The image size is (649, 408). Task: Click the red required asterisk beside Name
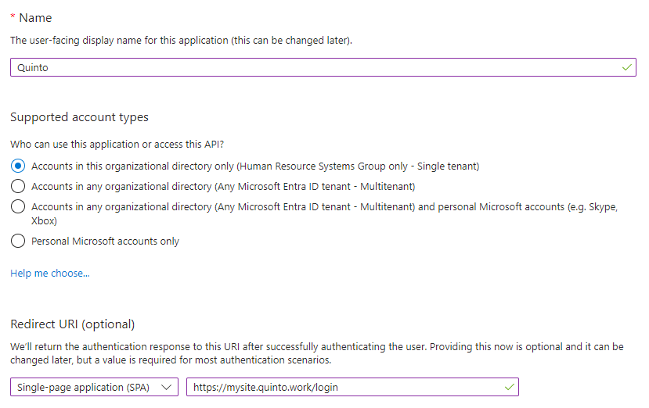(x=13, y=18)
